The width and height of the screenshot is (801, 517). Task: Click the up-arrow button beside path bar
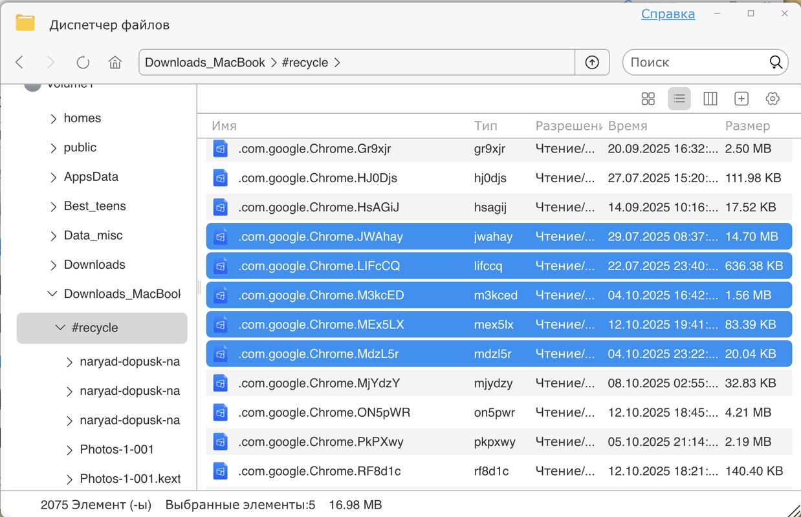coord(592,63)
